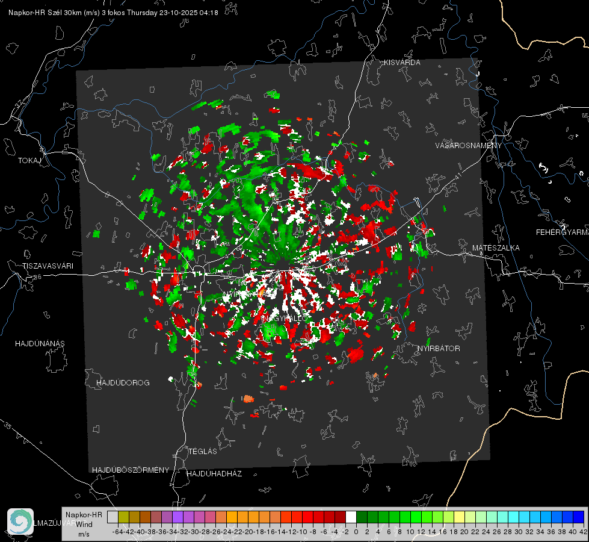The width and height of the screenshot is (589, 542).
Task: Click the HAJDÚNÁNÁS town label
Action: point(40,344)
